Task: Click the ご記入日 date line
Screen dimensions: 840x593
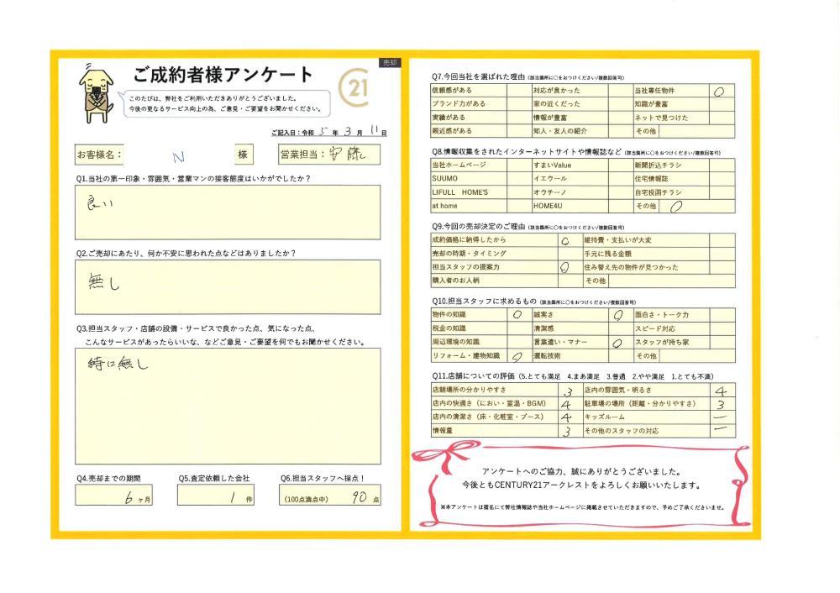Action: (329, 132)
